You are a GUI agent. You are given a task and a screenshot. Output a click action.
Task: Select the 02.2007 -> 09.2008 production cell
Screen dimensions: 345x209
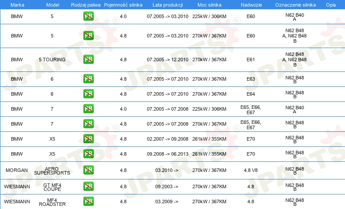click(168, 139)
